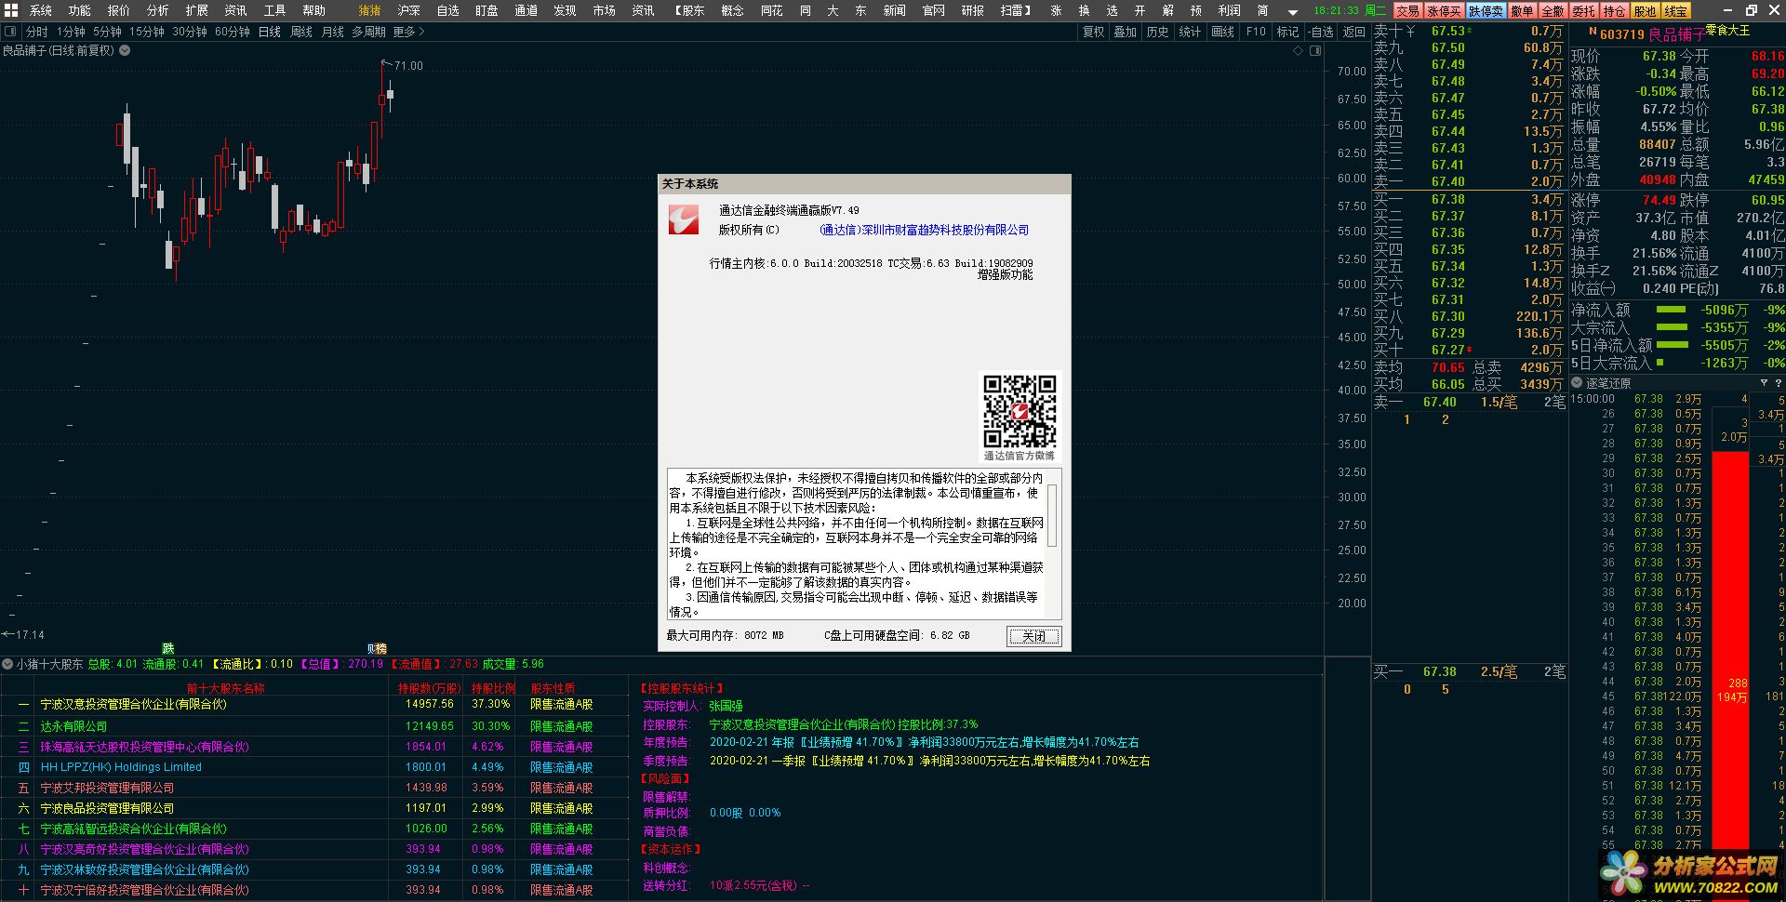
Task: Click the 持股数(万股) column header
Action: [x=429, y=688]
